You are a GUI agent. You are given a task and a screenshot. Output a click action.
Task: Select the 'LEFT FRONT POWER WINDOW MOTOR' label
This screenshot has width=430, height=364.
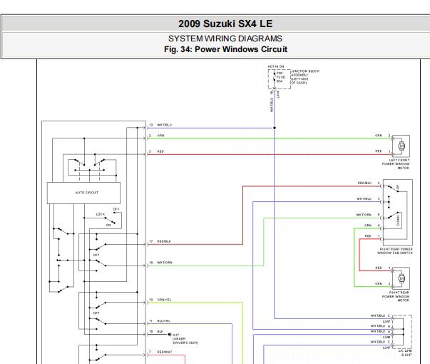pyautogui.click(x=396, y=164)
